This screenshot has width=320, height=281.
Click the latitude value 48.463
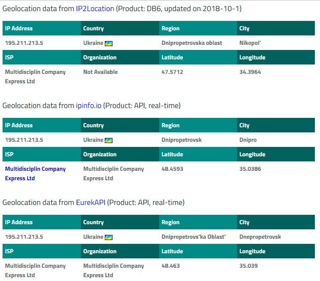click(171, 266)
